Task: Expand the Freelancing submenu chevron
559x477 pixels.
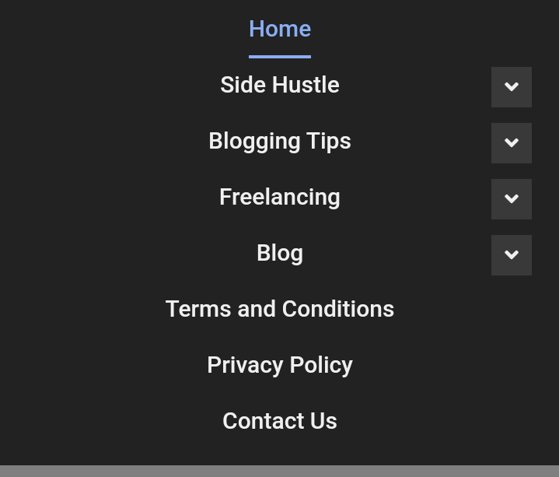Action: (511, 198)
